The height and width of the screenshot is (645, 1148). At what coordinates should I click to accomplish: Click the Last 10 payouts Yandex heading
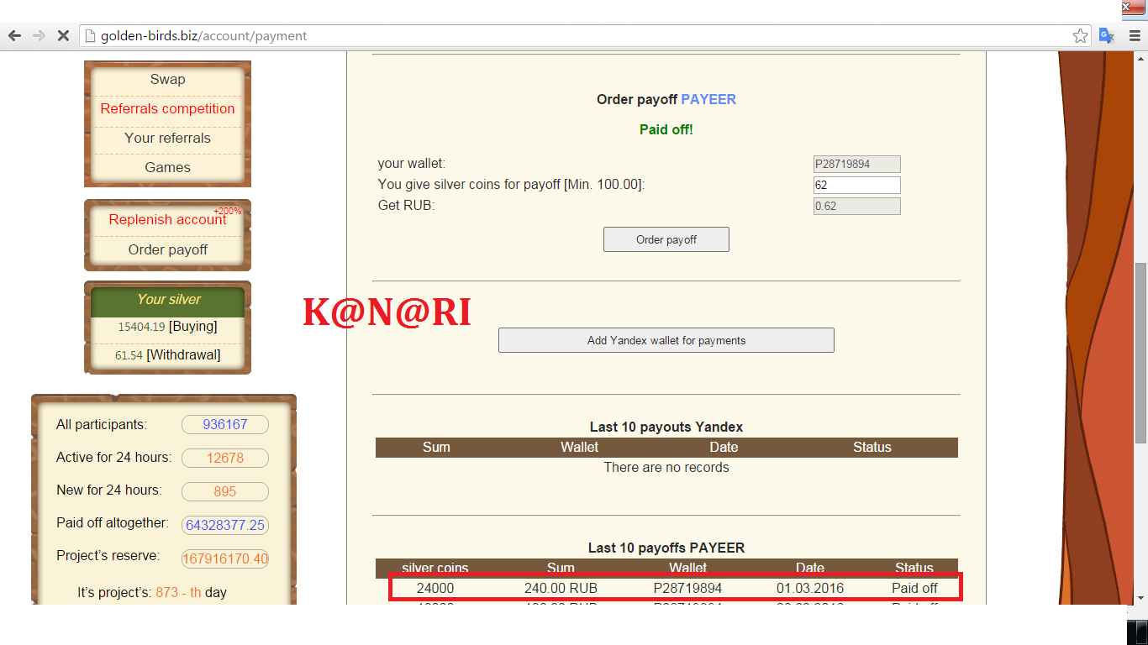(x=666, y=427)
